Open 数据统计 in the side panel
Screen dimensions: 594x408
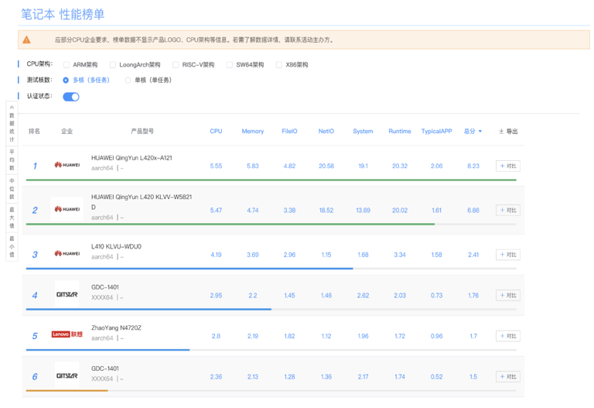[12, 127]
